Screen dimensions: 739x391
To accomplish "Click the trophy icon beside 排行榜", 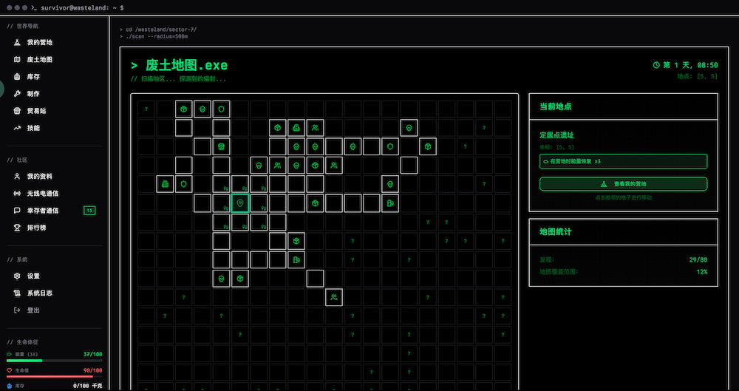I will [17, 228].
